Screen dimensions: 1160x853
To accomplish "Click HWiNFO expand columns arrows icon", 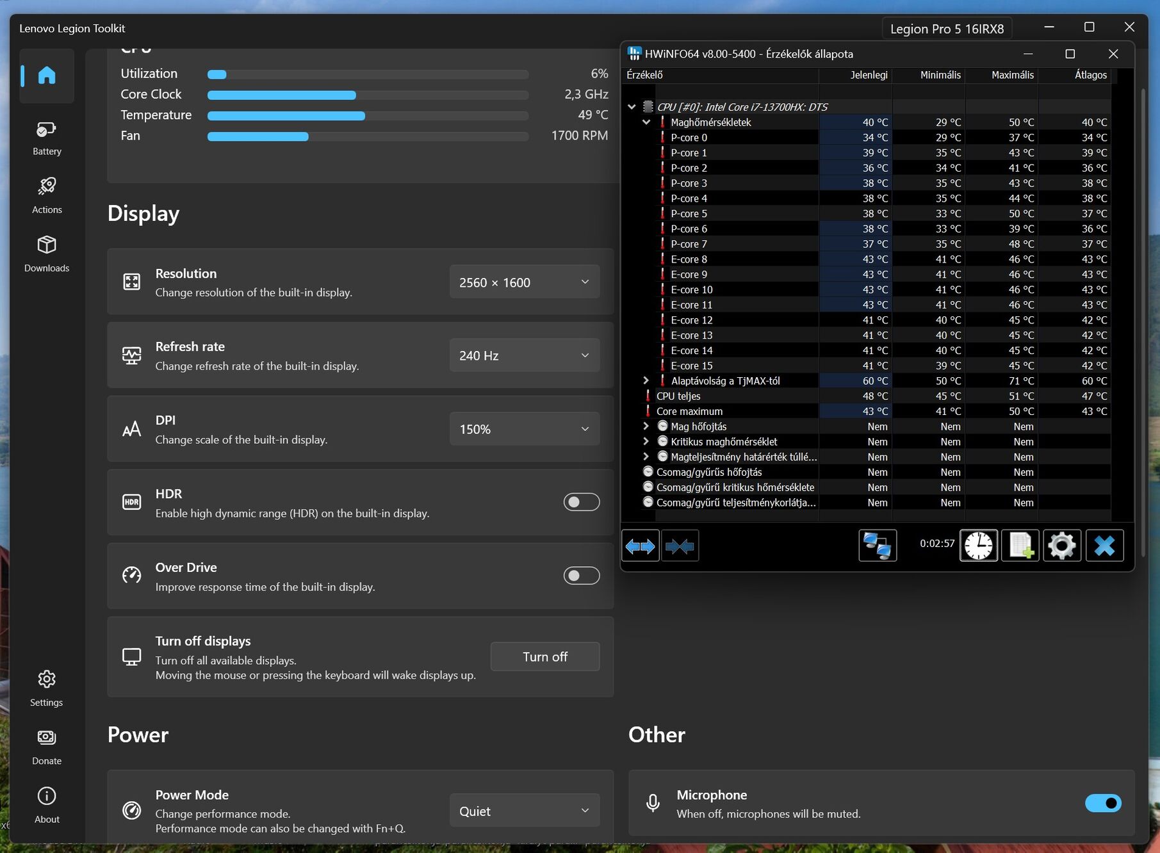I will (640, 546).
